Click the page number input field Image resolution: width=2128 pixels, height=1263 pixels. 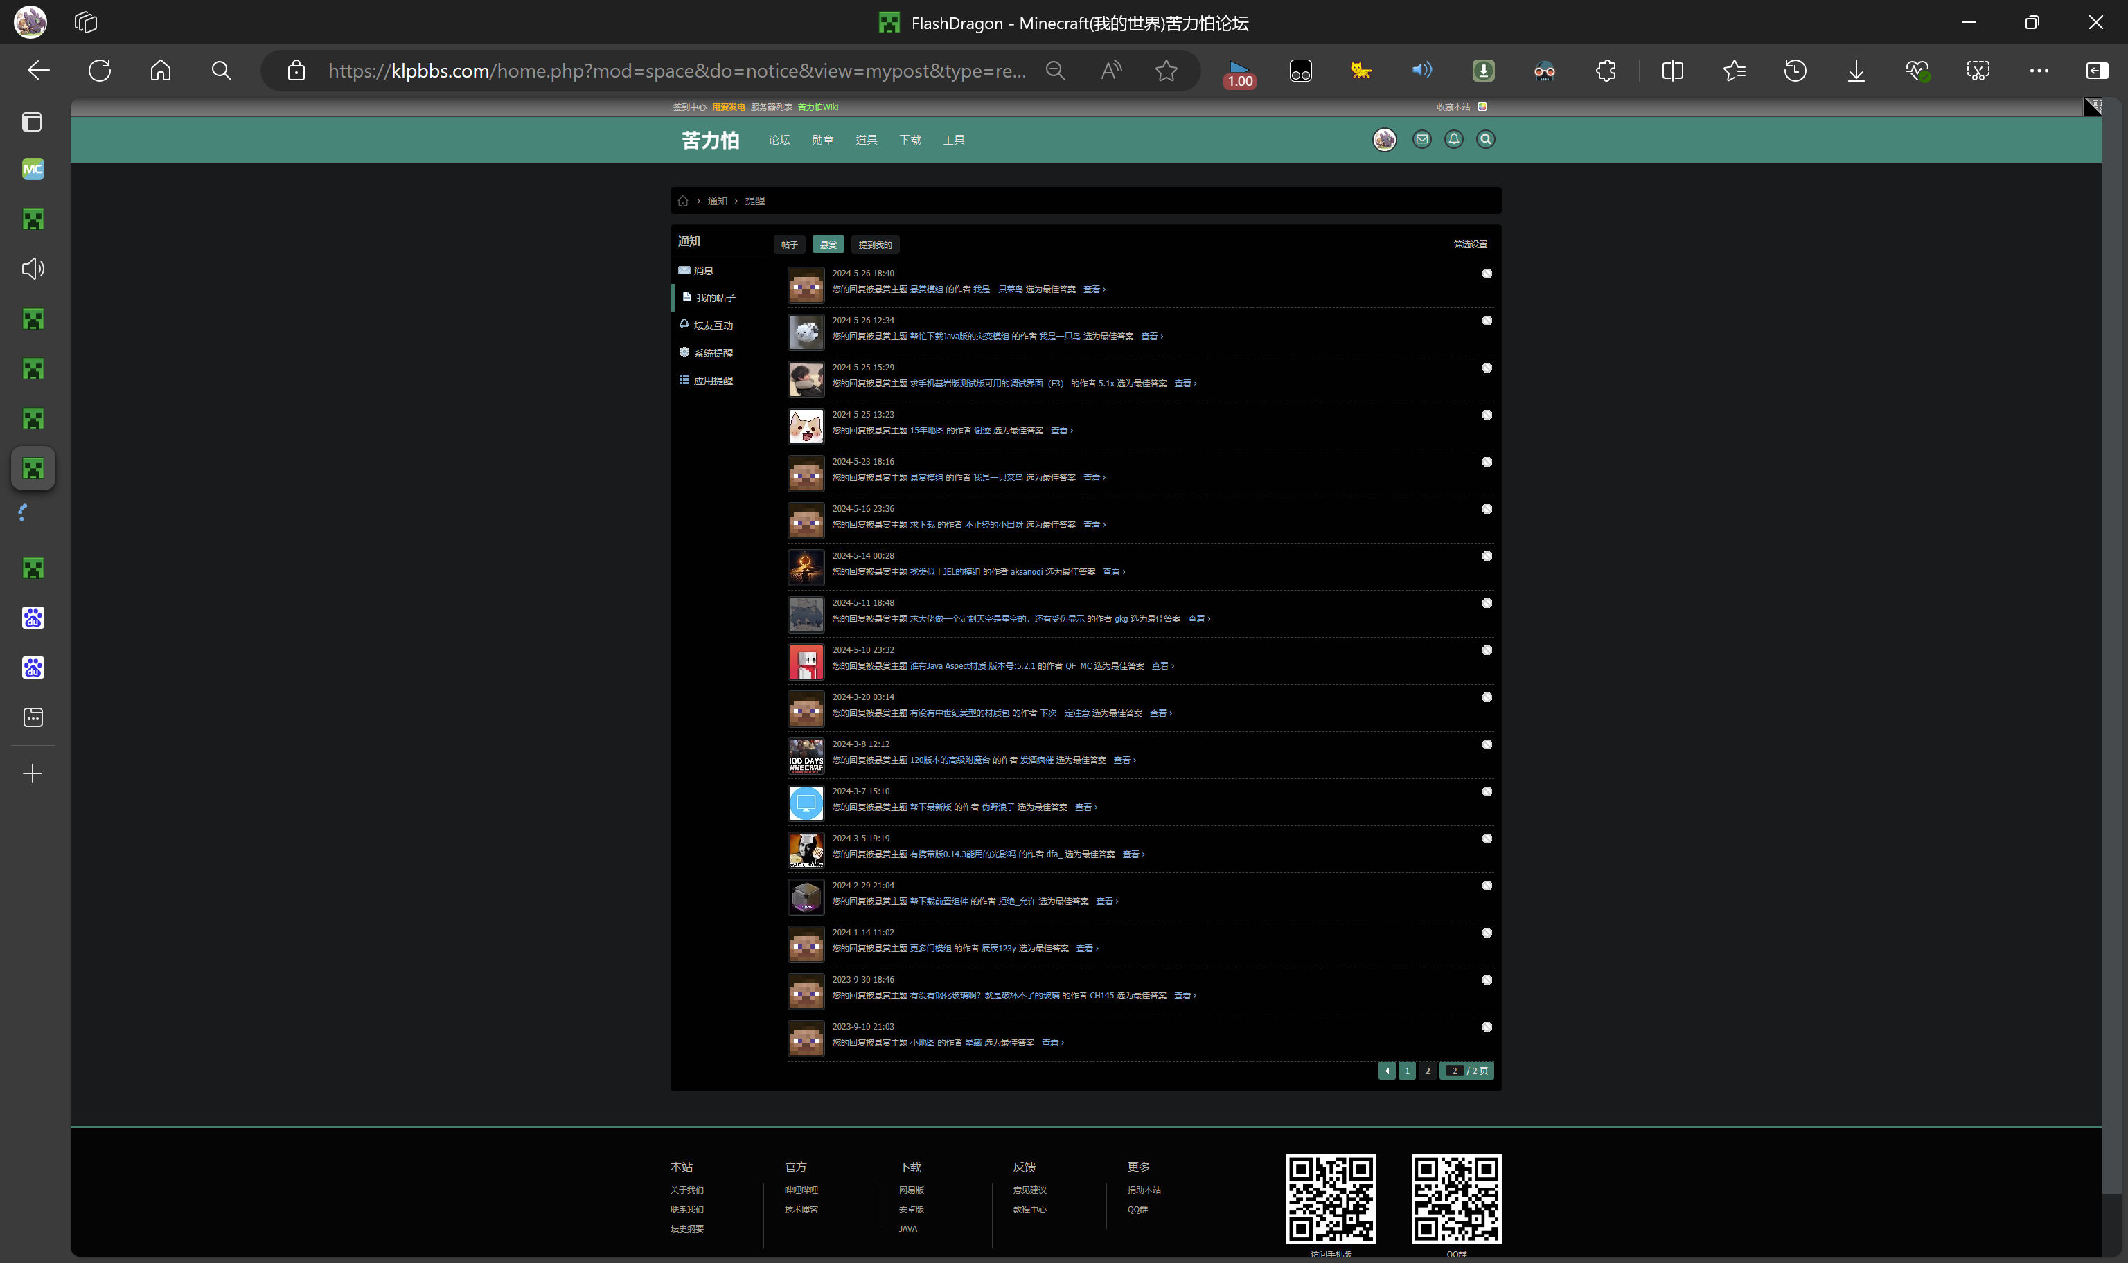[1454, 1071]
